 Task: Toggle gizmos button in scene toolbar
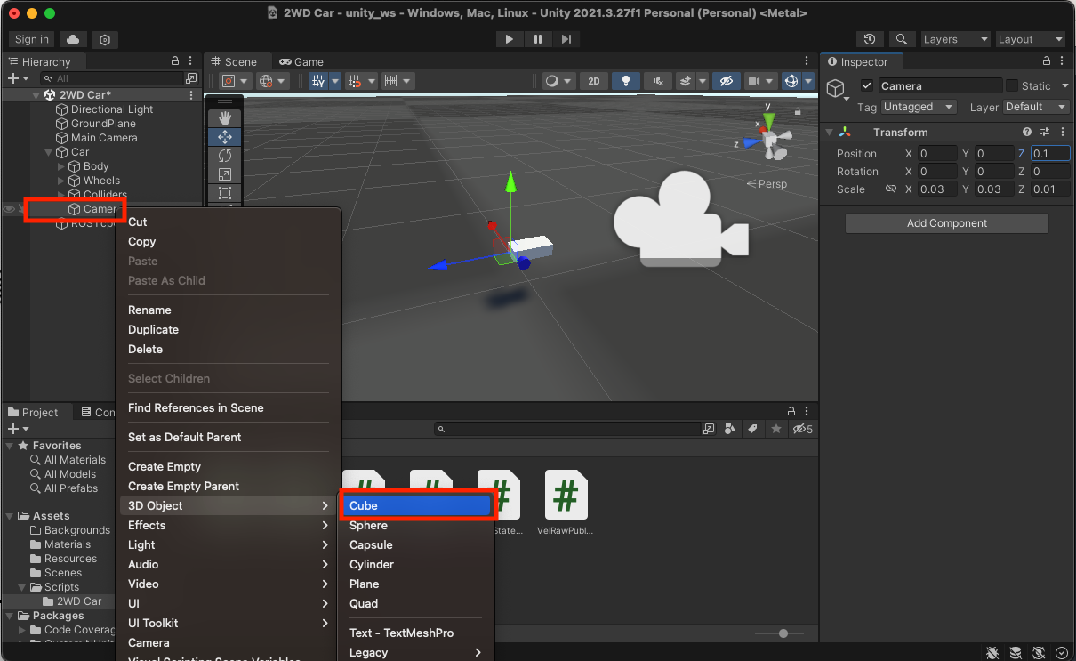[791, 81]
